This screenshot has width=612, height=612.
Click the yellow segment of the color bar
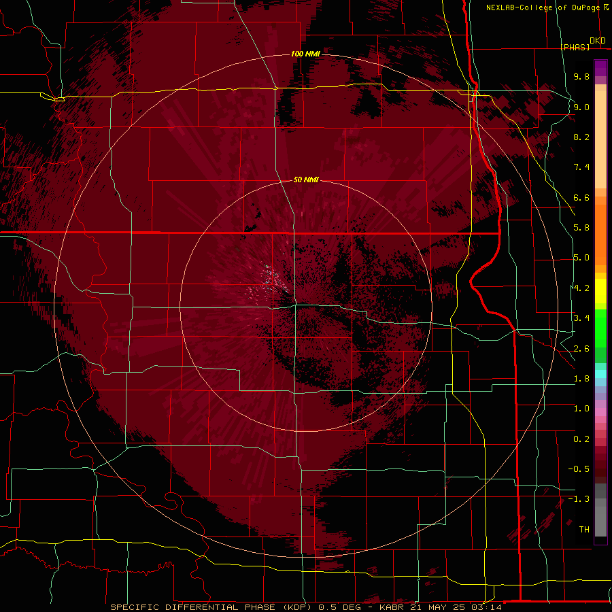point(600,291)
